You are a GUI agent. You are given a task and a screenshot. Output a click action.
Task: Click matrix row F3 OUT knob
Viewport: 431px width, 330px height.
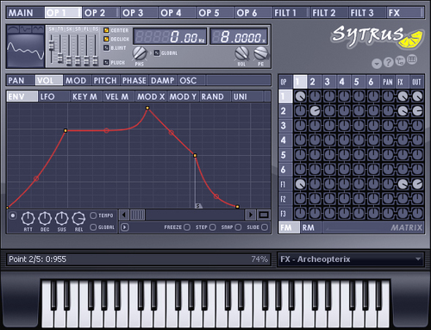(x=417, y=213)
